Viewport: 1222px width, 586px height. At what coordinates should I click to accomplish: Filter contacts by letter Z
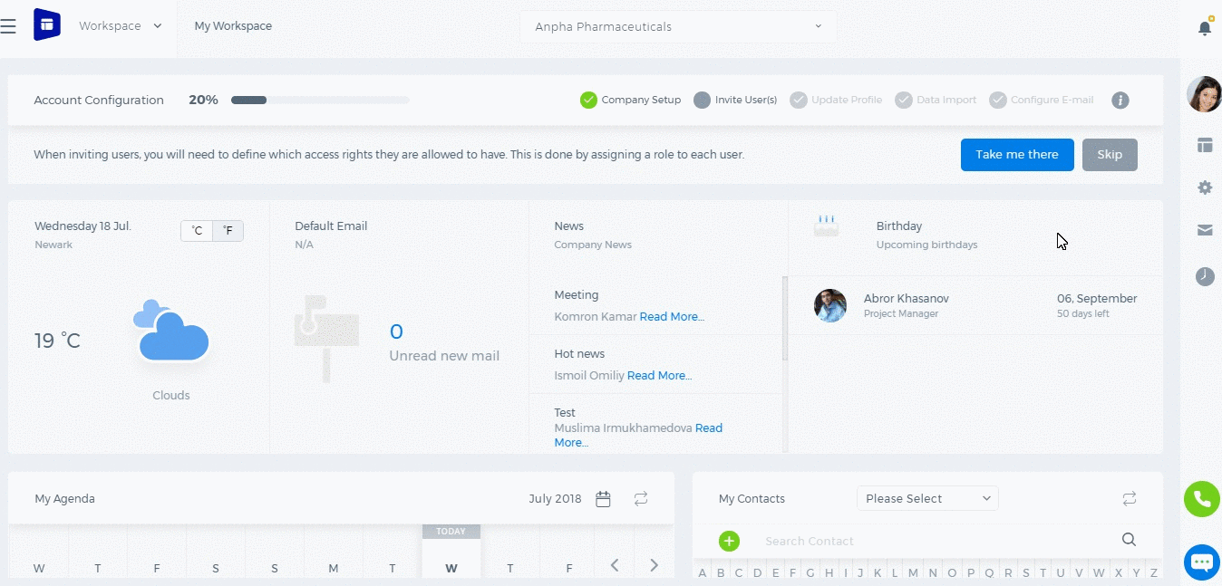(1154, 573)
